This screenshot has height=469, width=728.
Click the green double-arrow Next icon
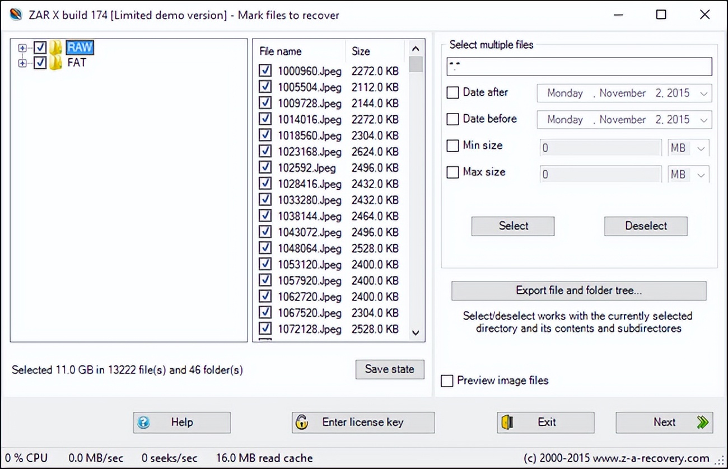(x=702, y=423)
